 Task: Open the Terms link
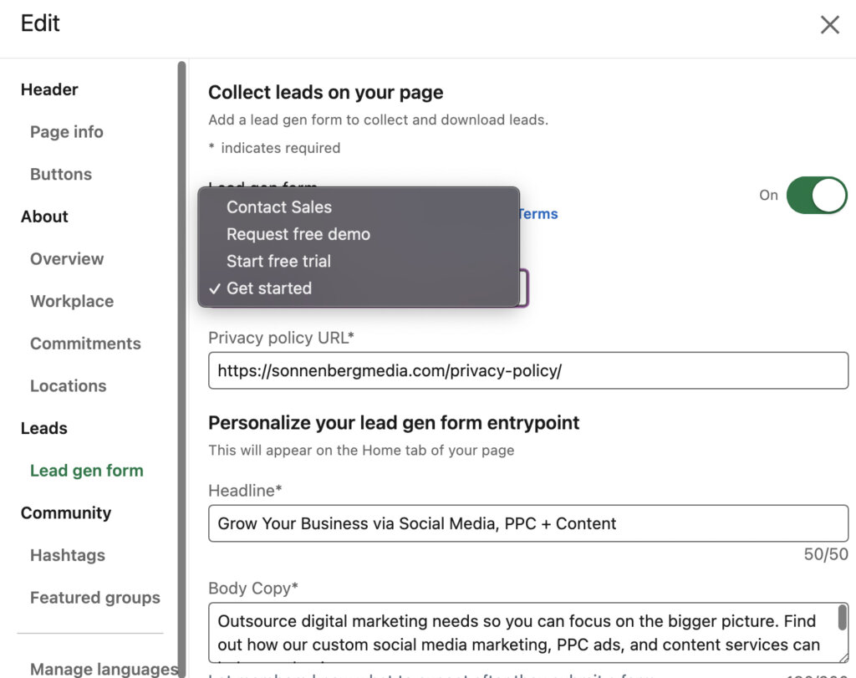point(538,213)
